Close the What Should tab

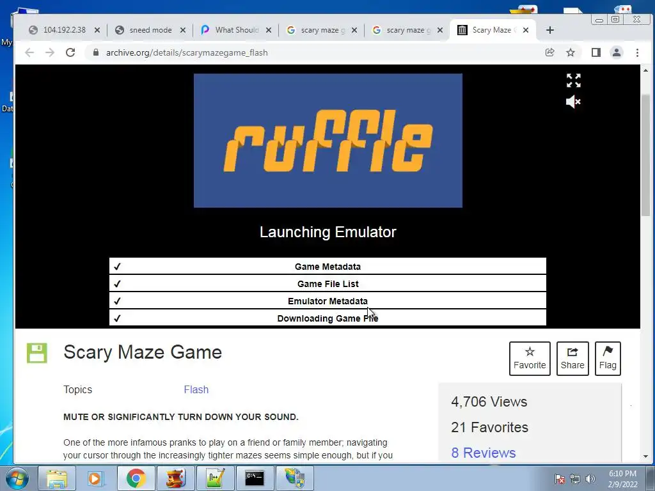click(269, 30)
